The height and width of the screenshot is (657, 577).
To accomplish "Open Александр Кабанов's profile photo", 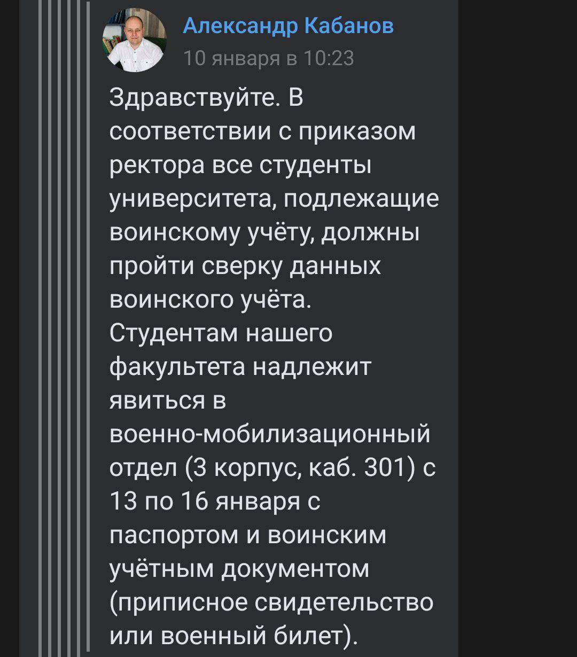I will click(135, 41).
